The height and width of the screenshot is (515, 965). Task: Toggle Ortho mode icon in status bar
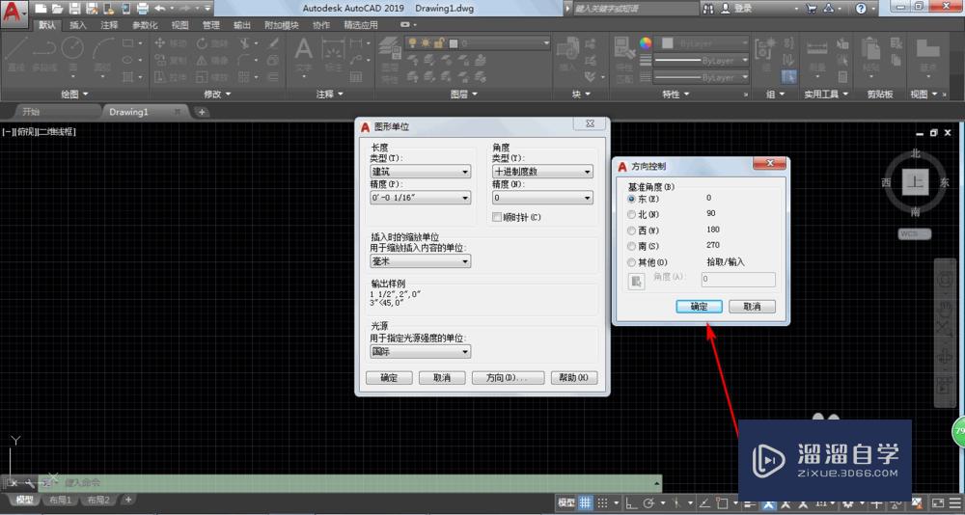click(x=632, y=502)
